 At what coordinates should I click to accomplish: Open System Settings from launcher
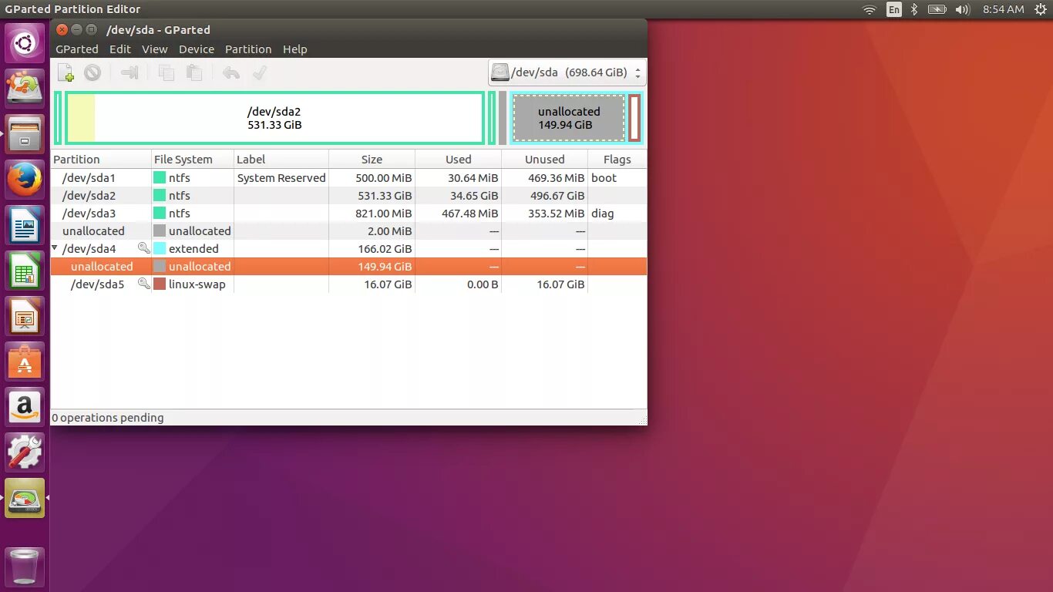pyautogui.click(x=25, y=452)
